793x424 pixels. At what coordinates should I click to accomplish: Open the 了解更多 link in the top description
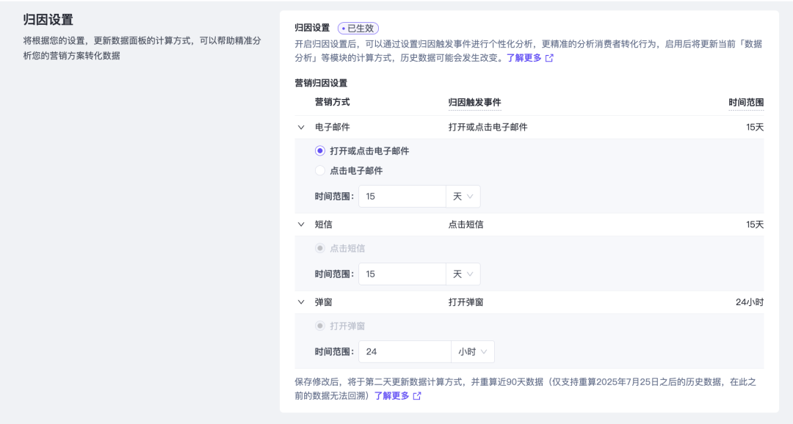[x=524, y=58]
